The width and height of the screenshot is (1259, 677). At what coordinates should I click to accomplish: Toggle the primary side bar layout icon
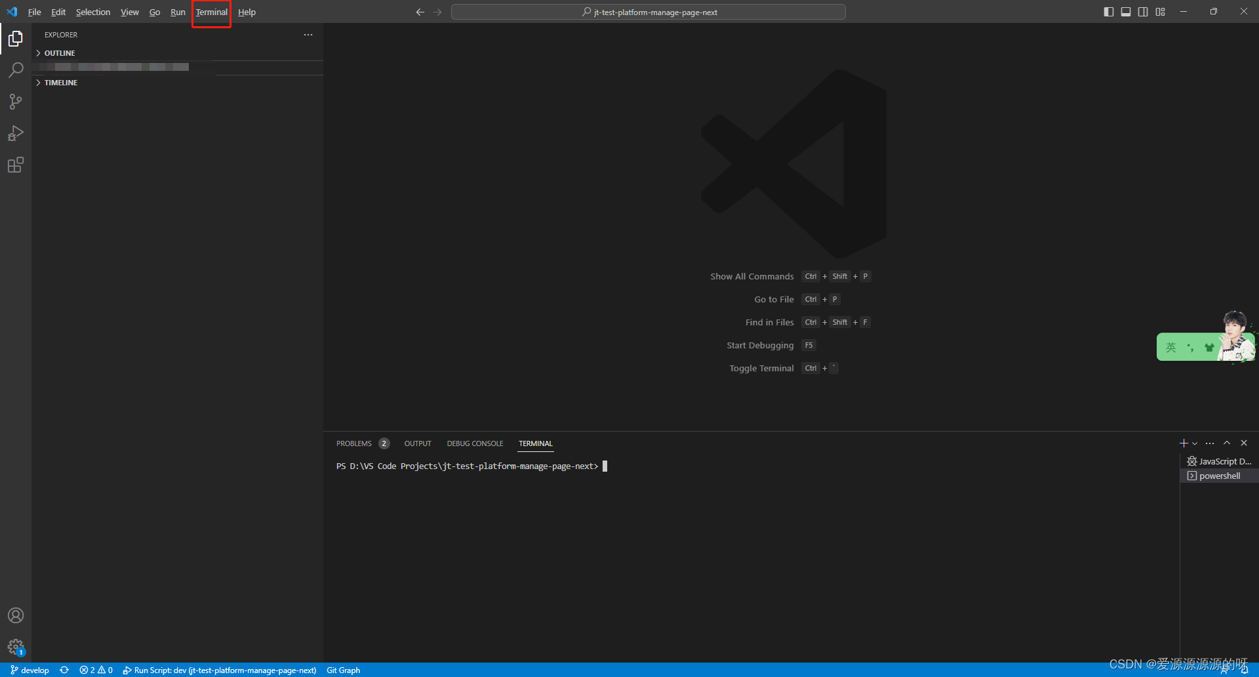click(x=1109, y=12)
